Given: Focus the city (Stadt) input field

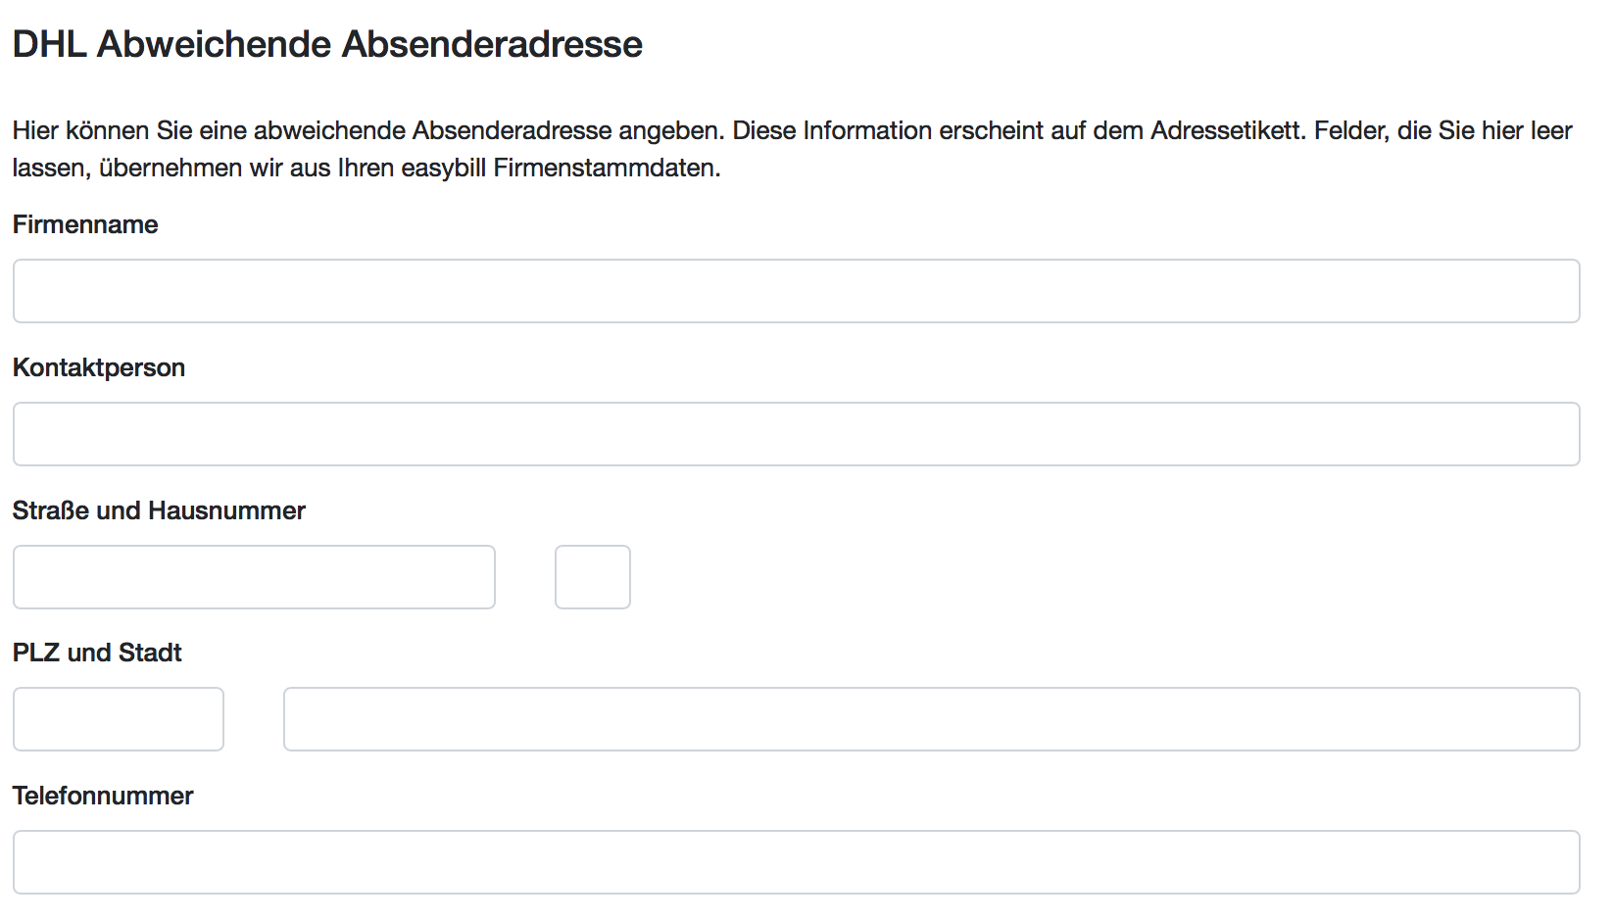Looking at the screenshot, I should pos(931,719).
